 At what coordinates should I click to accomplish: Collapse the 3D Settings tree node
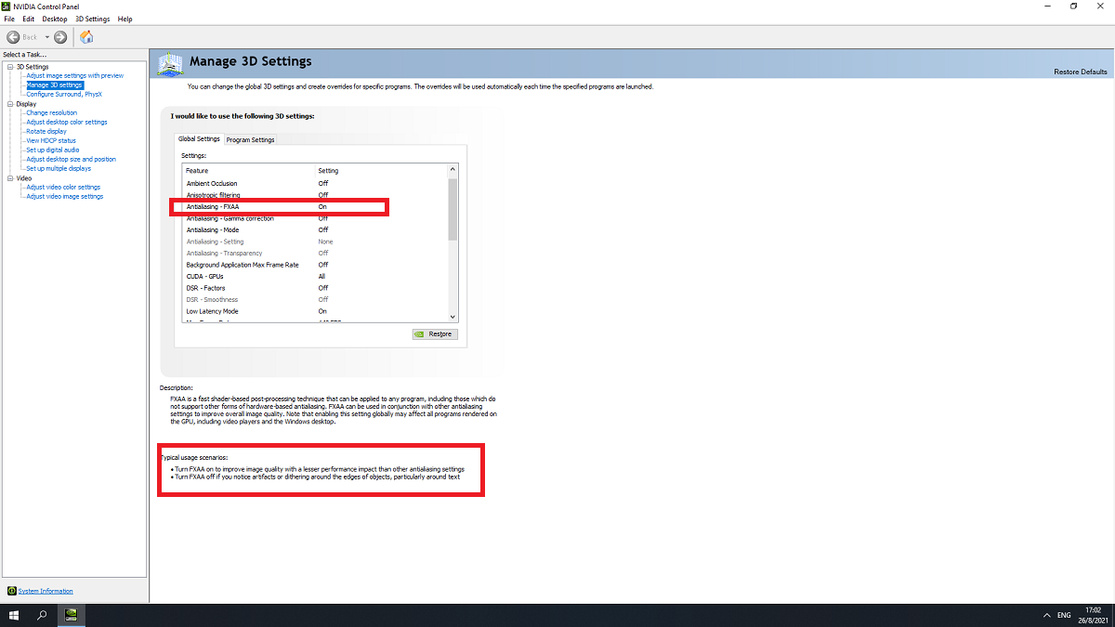[x=9, y=67]
